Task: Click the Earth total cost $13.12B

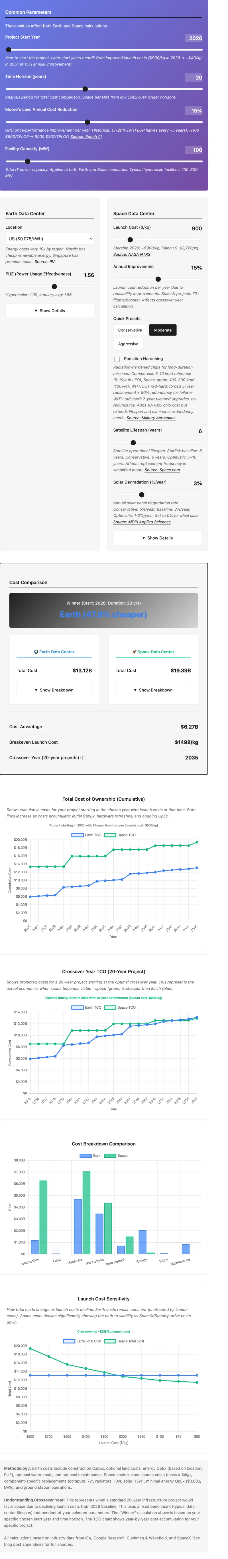Action: (x=82, y=671)
